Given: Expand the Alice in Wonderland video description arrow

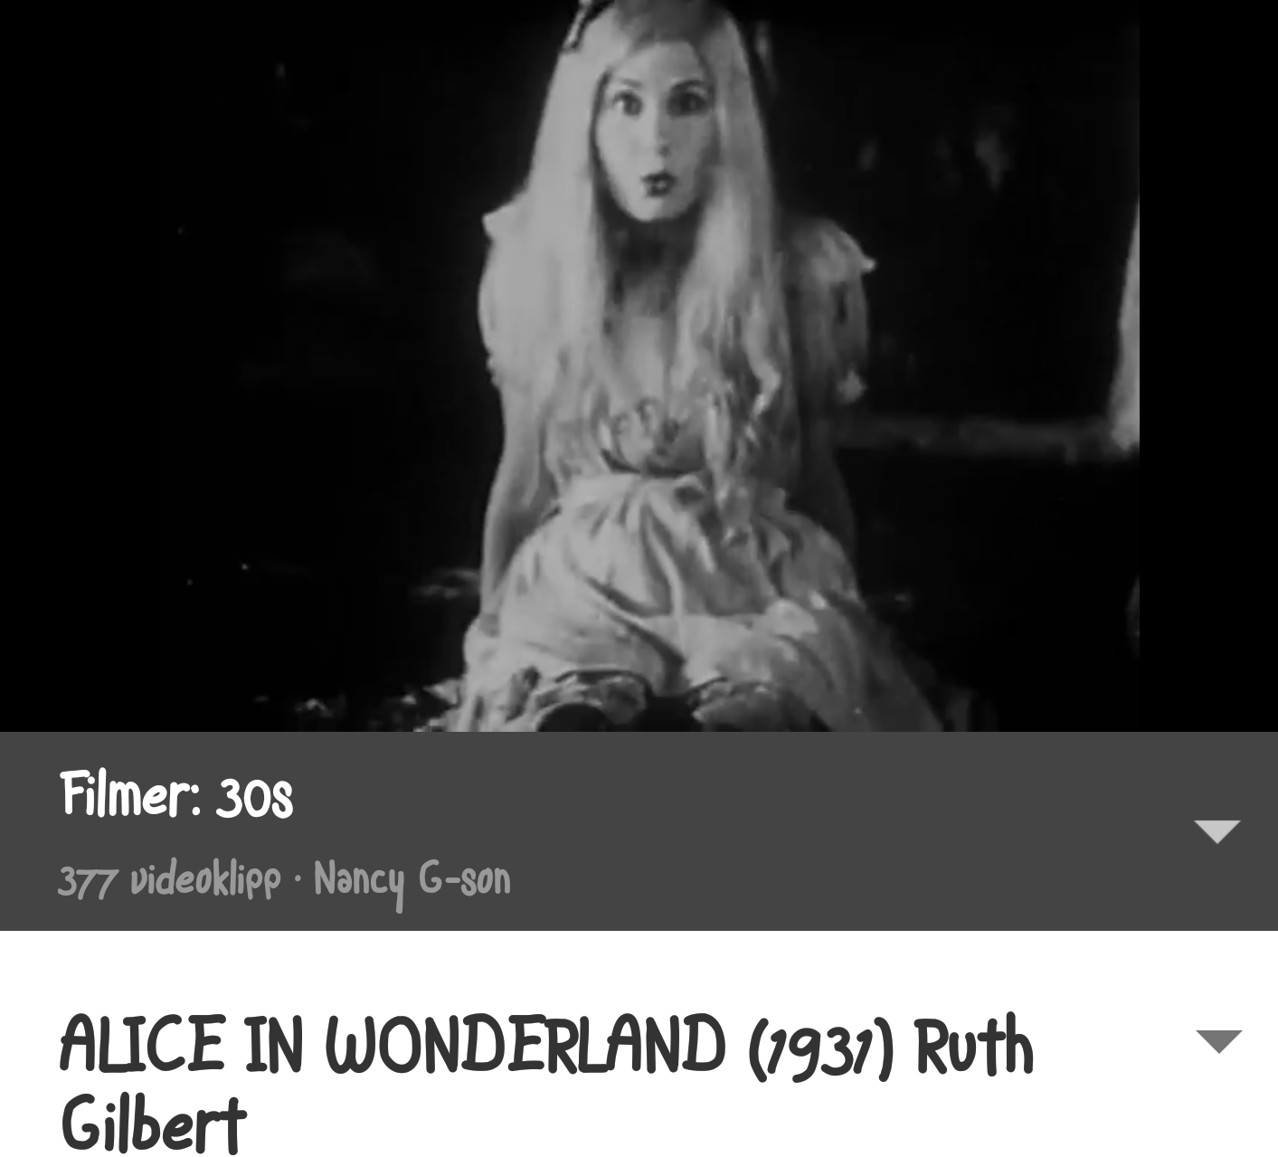Looking at the screenshot, I should click(1218, 1041).
